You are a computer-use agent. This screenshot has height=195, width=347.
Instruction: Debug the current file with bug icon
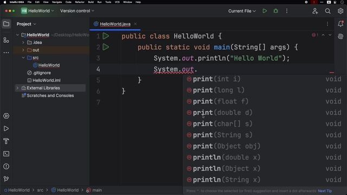[276, 11]
